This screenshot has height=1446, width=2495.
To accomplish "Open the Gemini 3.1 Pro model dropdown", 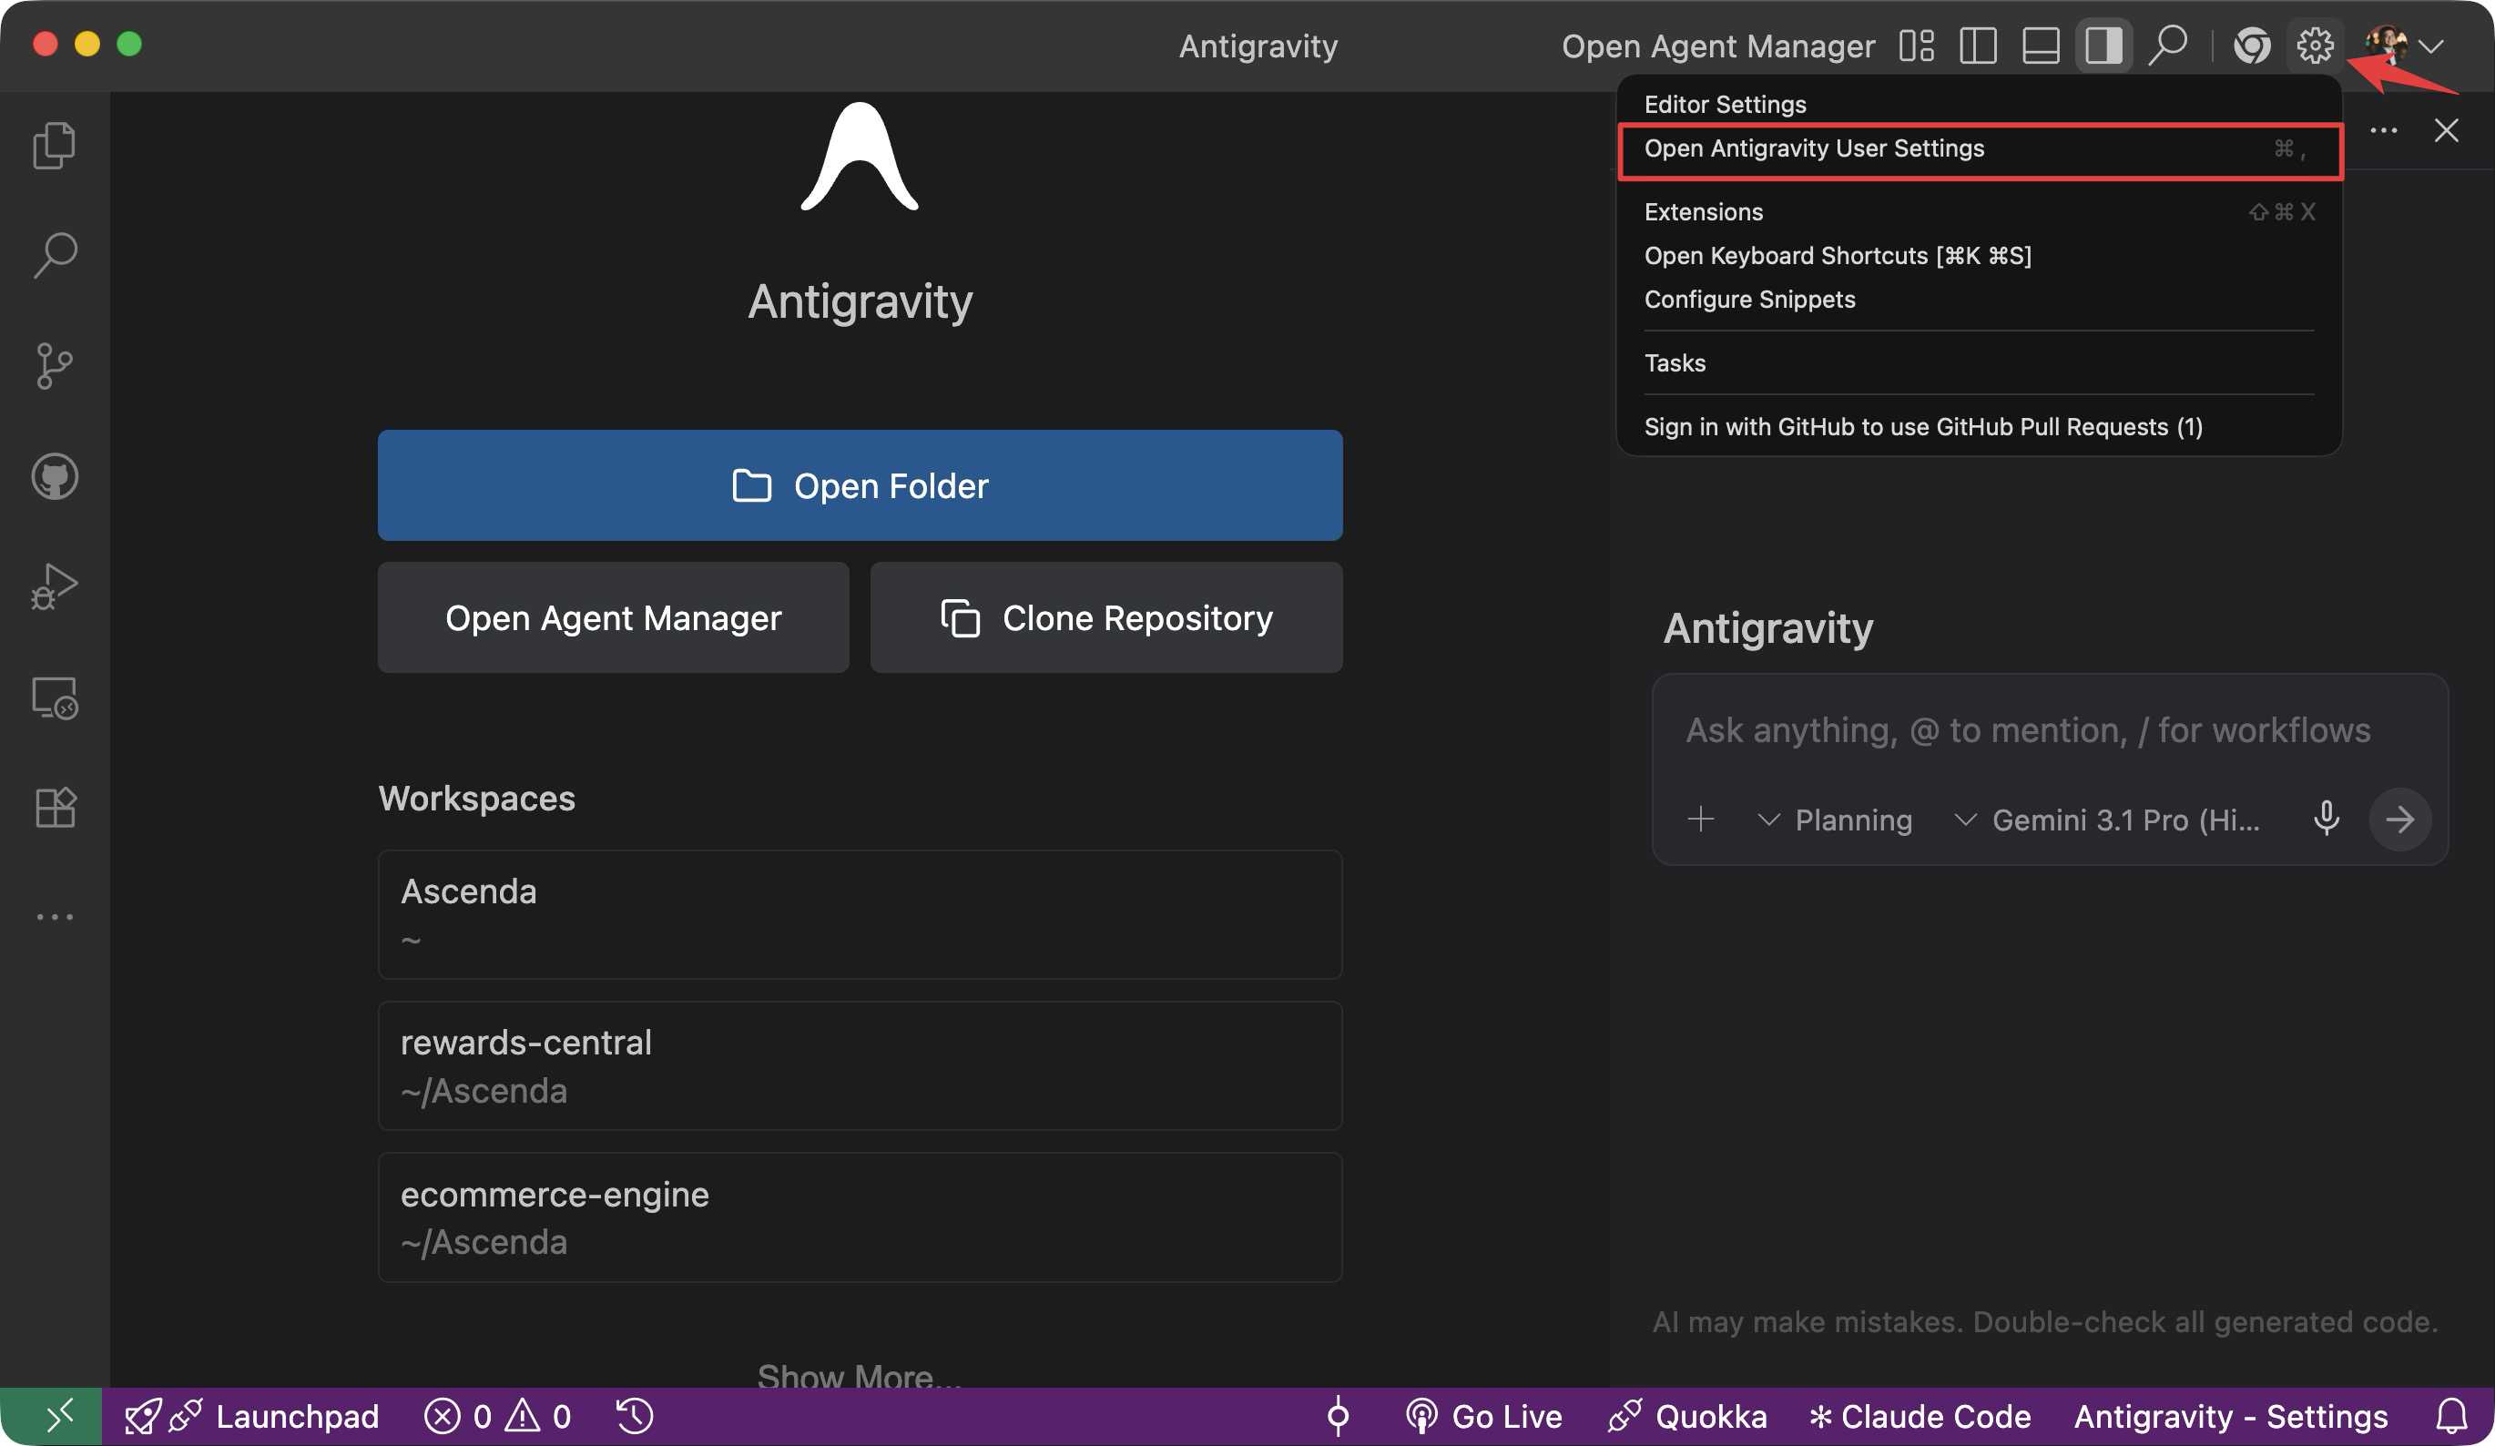I will tap(2107, 820).
